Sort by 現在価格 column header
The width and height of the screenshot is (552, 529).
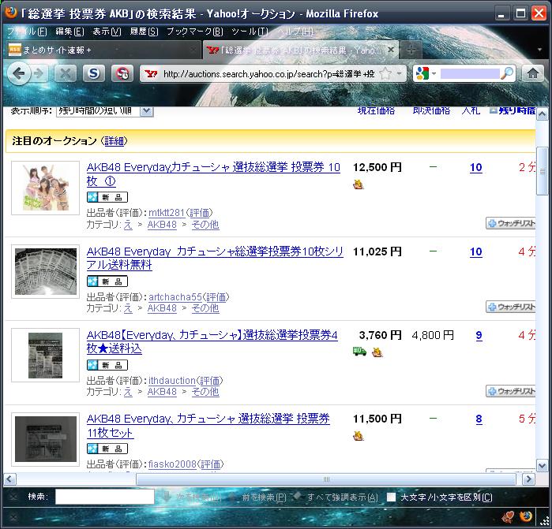376,110
